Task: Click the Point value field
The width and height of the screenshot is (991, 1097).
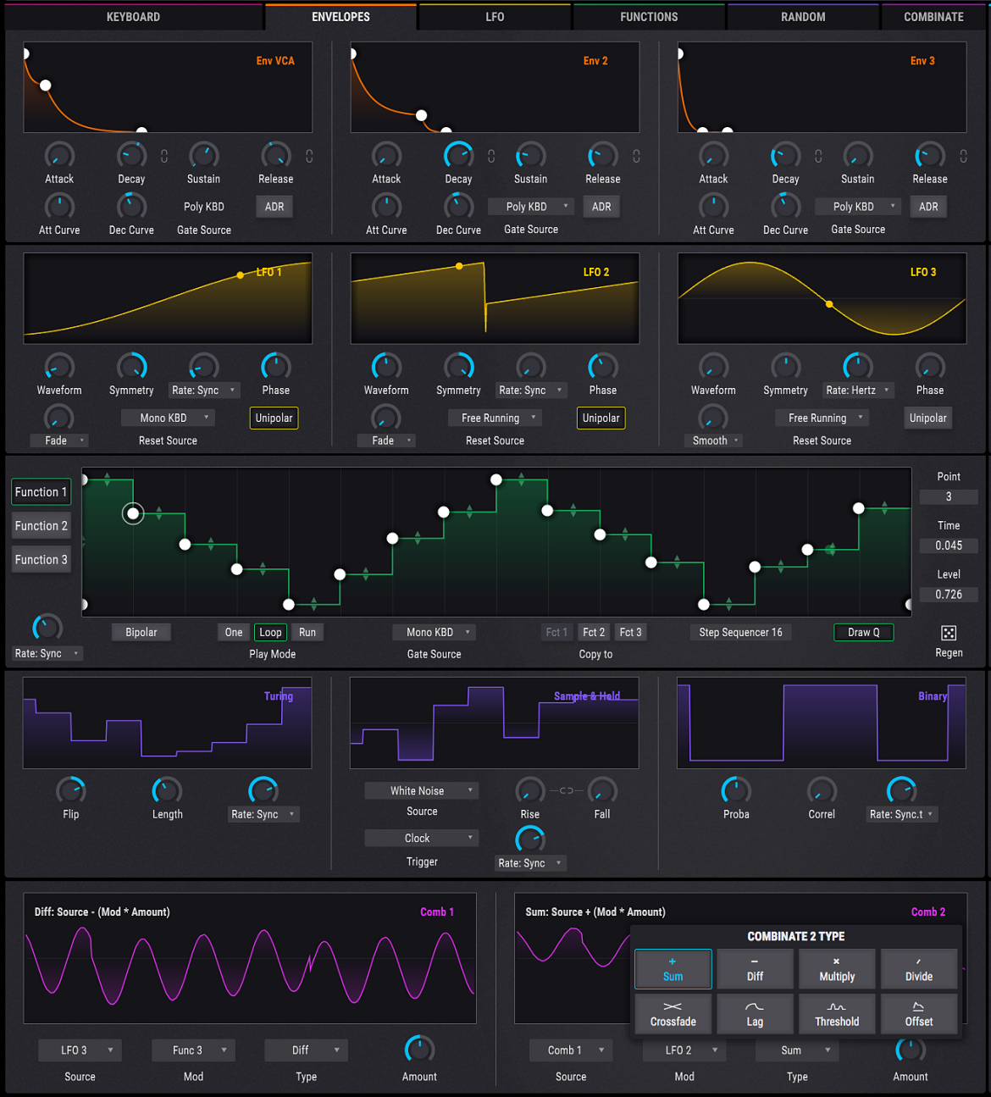Action: [x=949, y=496]
